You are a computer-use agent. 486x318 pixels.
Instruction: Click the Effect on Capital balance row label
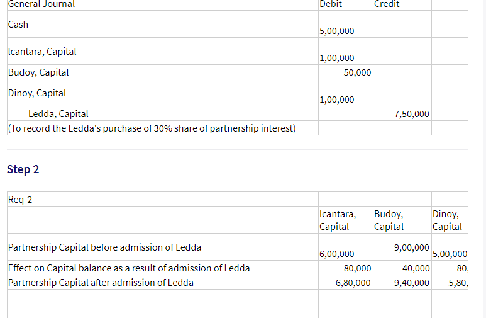pos(128,268)
